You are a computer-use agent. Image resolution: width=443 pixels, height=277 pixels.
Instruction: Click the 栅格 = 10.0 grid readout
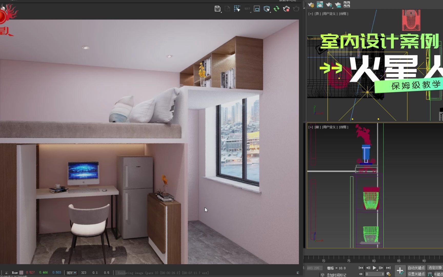pyautogui.click(x=336, y=268)
